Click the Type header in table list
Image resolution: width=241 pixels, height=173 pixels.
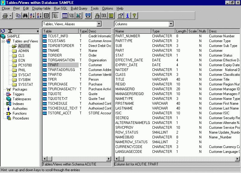tap(83, 31)
